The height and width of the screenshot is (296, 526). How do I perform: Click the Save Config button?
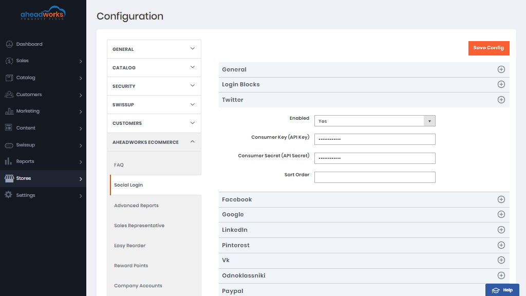[x=489, y=48]
